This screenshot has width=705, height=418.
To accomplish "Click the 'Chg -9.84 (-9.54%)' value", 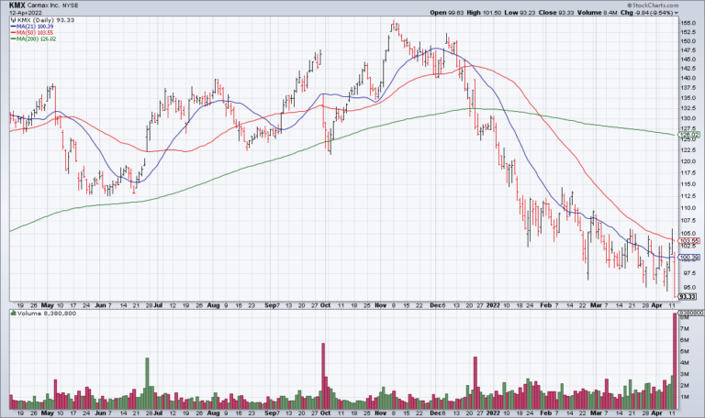I will click(646, 13).
